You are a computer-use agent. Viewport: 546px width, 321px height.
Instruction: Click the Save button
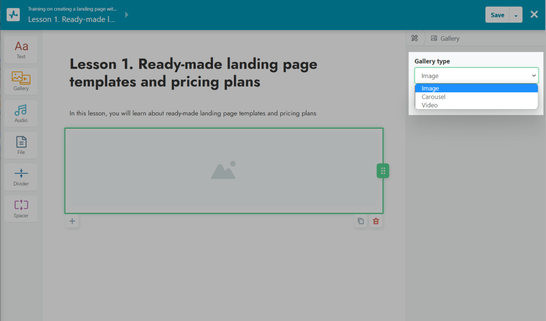click(x=497, y=15)
